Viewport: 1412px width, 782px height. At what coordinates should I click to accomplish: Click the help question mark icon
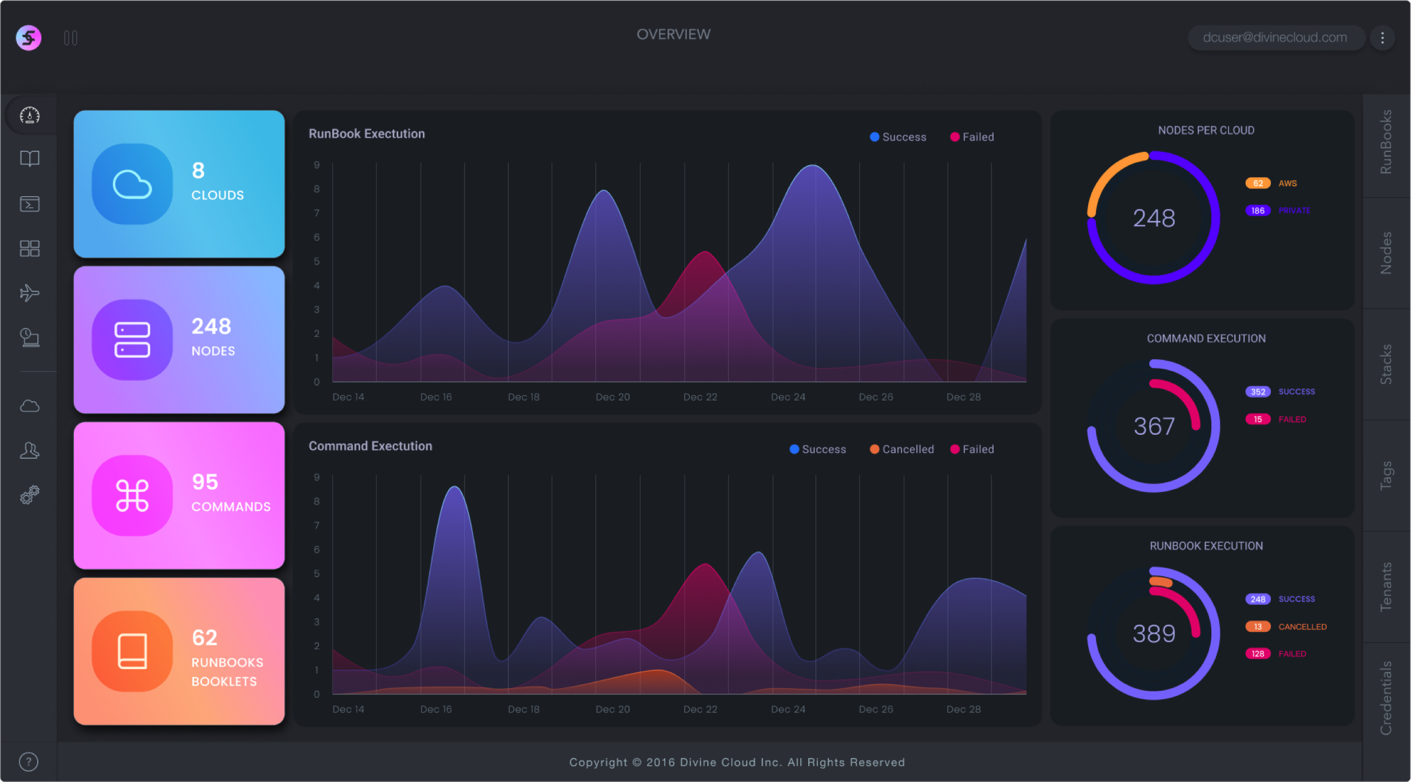tap(28, 762)
